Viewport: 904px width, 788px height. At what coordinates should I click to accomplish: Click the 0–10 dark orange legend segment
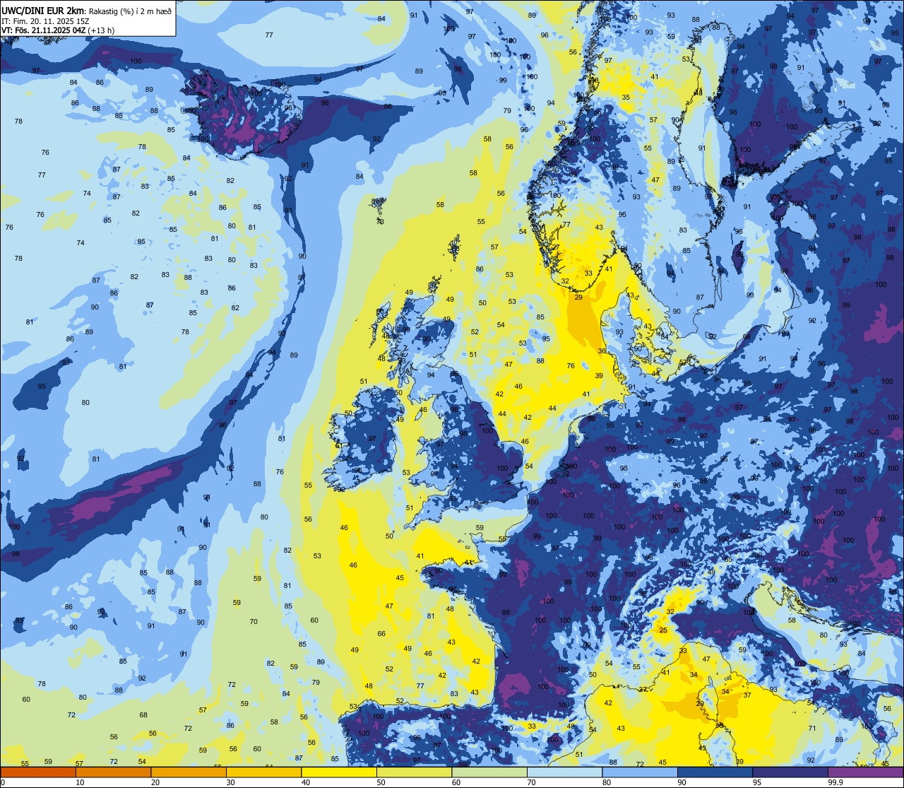point(38,772)
